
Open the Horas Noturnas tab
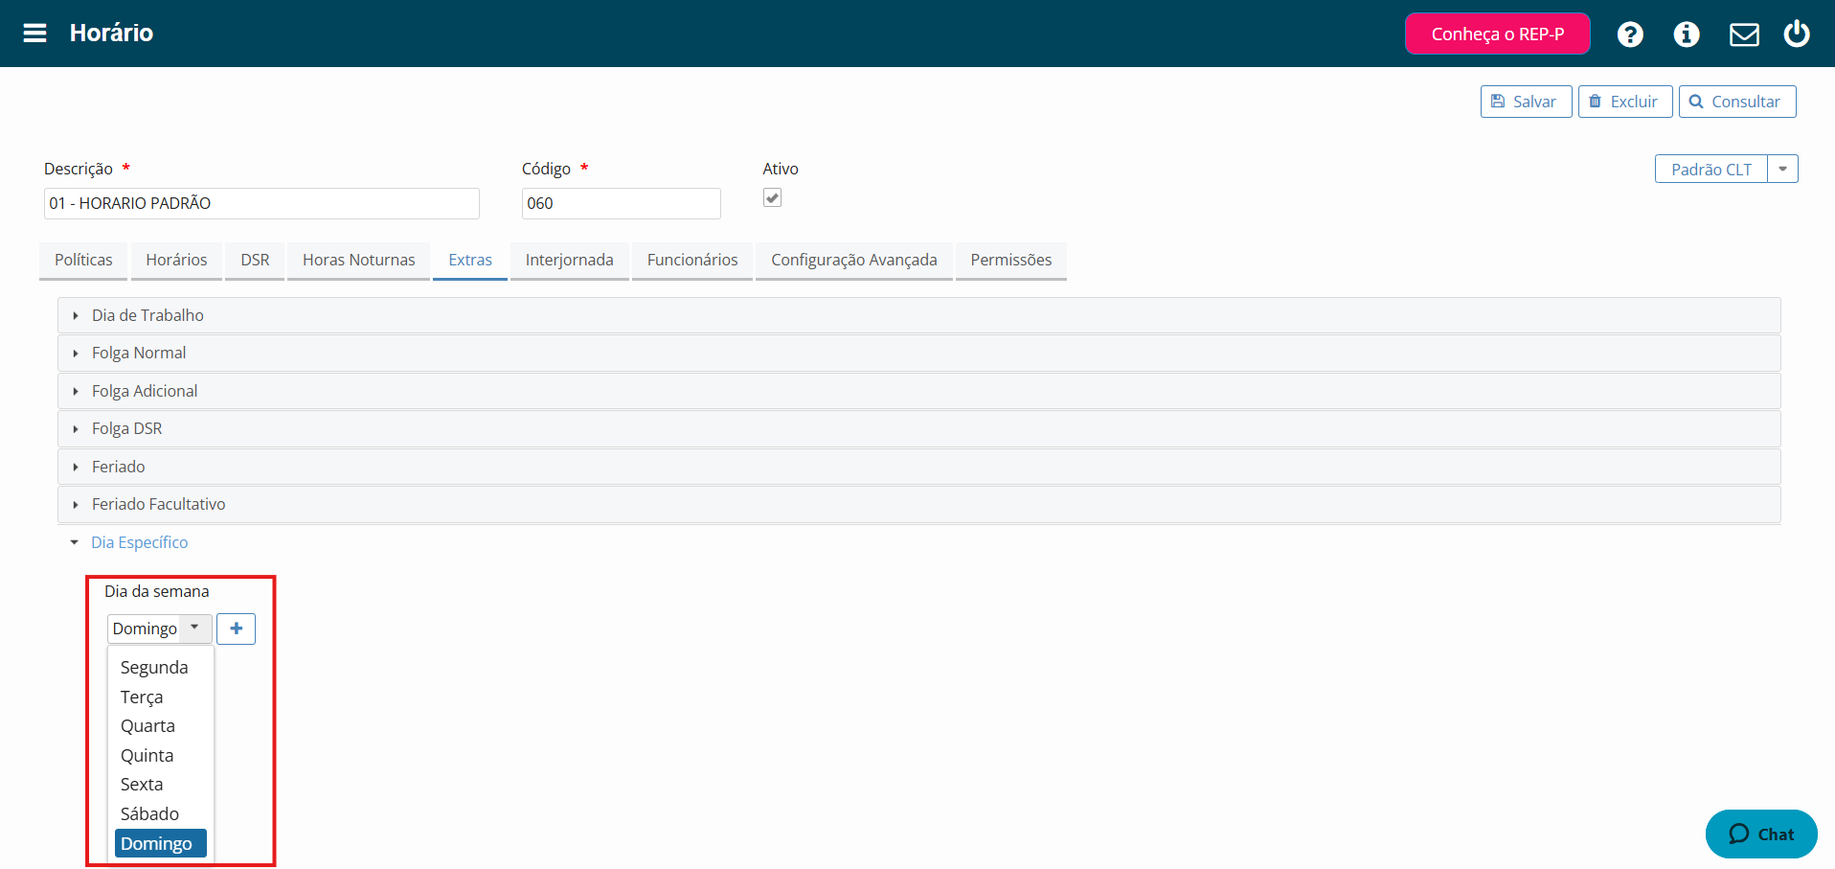pos(359,260)
